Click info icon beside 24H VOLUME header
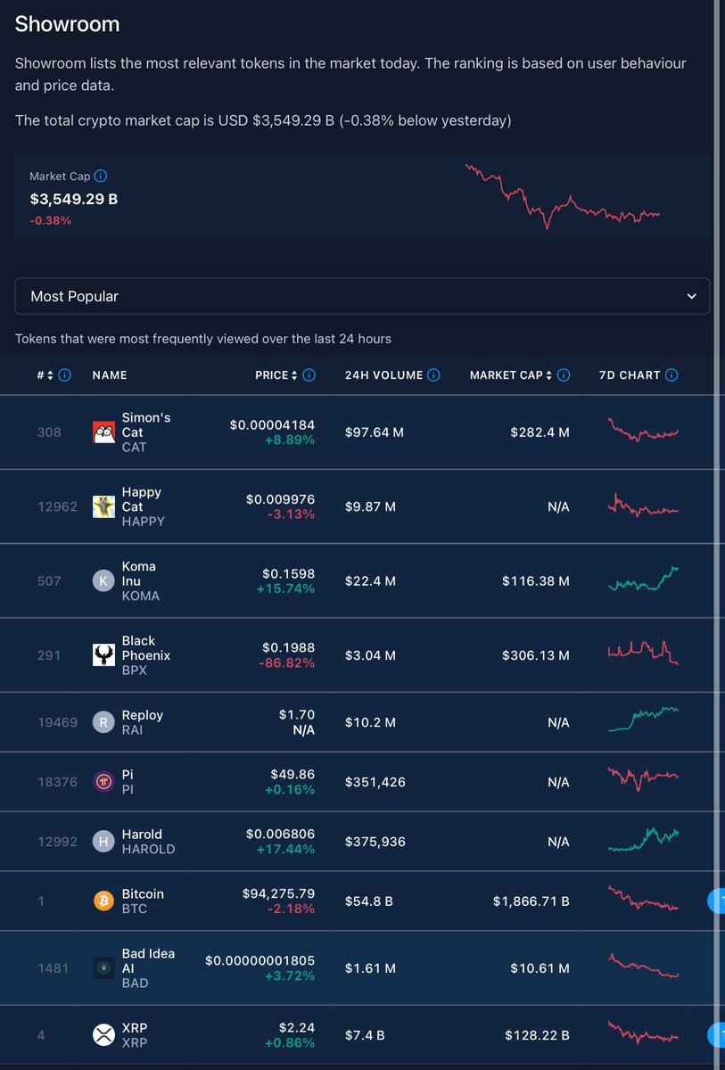This screenshot has width=725, height=1070. coord(433,375)
